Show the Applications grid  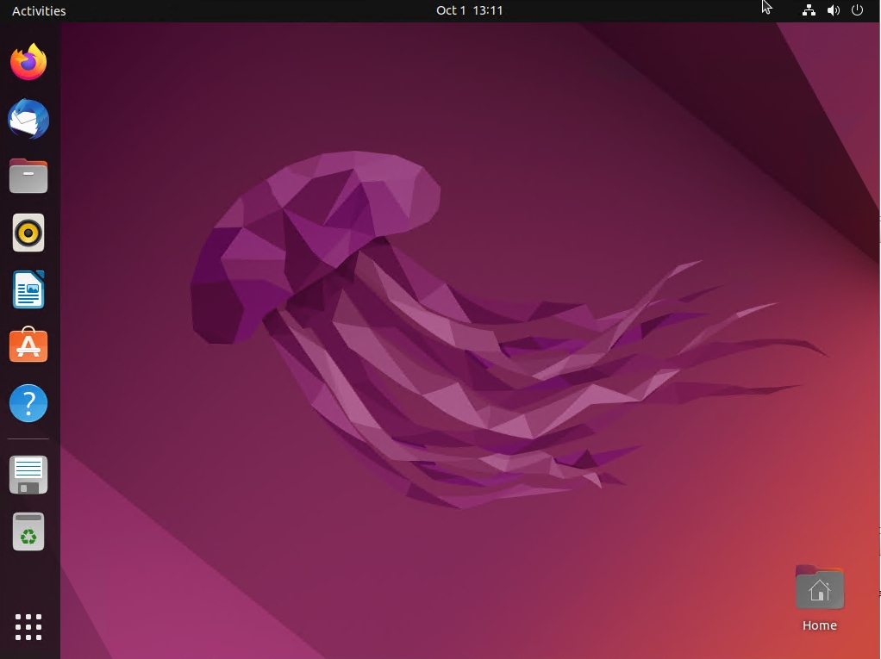tap(28, 627)
